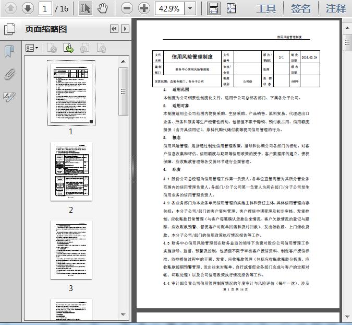352x325 pixels.
Task: Open the 工具 panel
Action: pos(266,8)
